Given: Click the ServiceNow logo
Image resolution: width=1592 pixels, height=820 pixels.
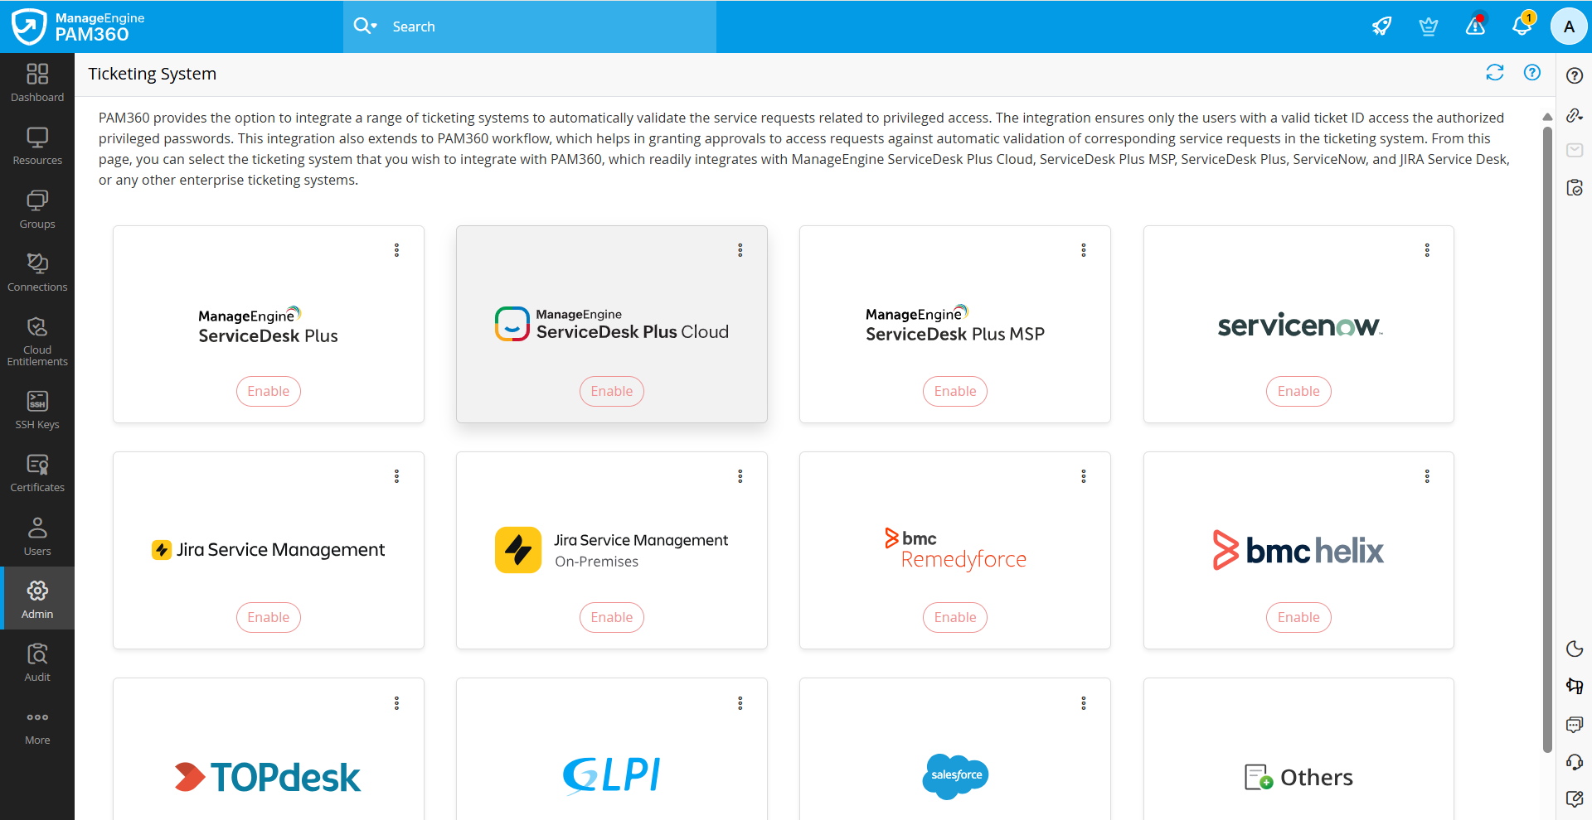Looking at the screenshot, I should pos(1299,325).
